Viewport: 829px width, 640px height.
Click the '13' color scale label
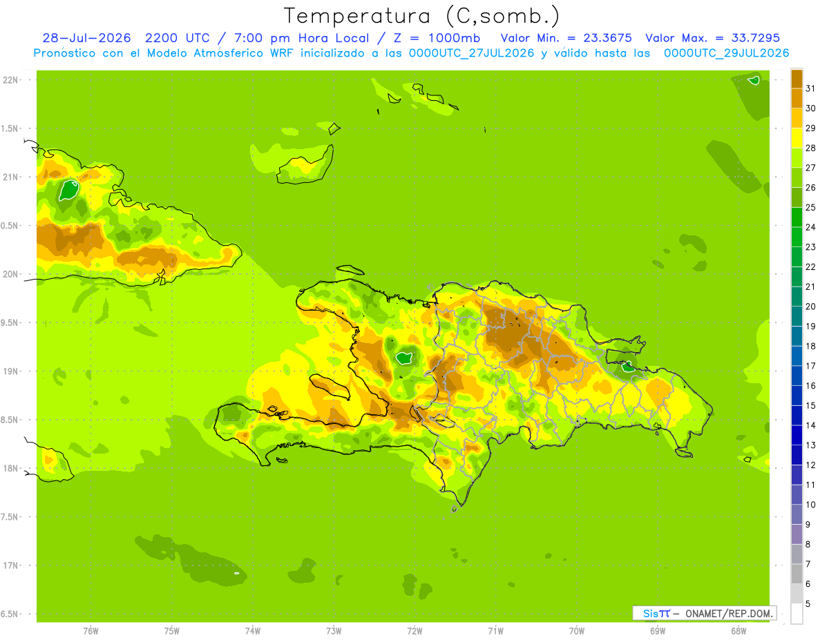pos(811,445)
